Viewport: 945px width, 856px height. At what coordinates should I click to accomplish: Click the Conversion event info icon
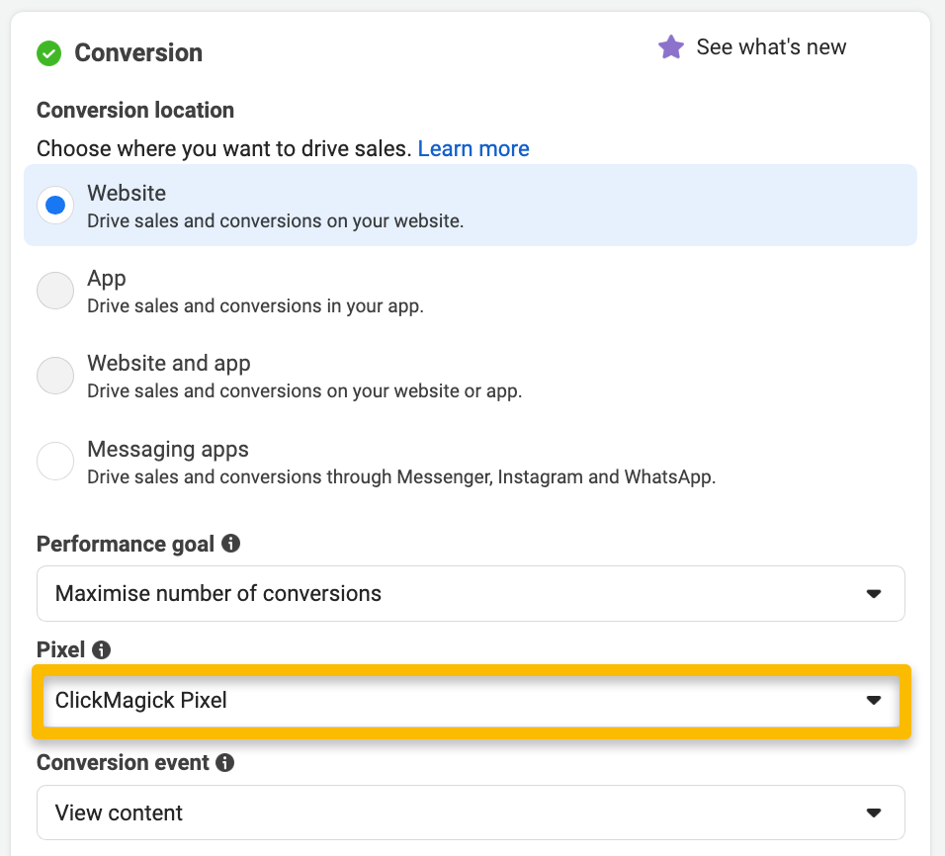[x=224, y=763]
